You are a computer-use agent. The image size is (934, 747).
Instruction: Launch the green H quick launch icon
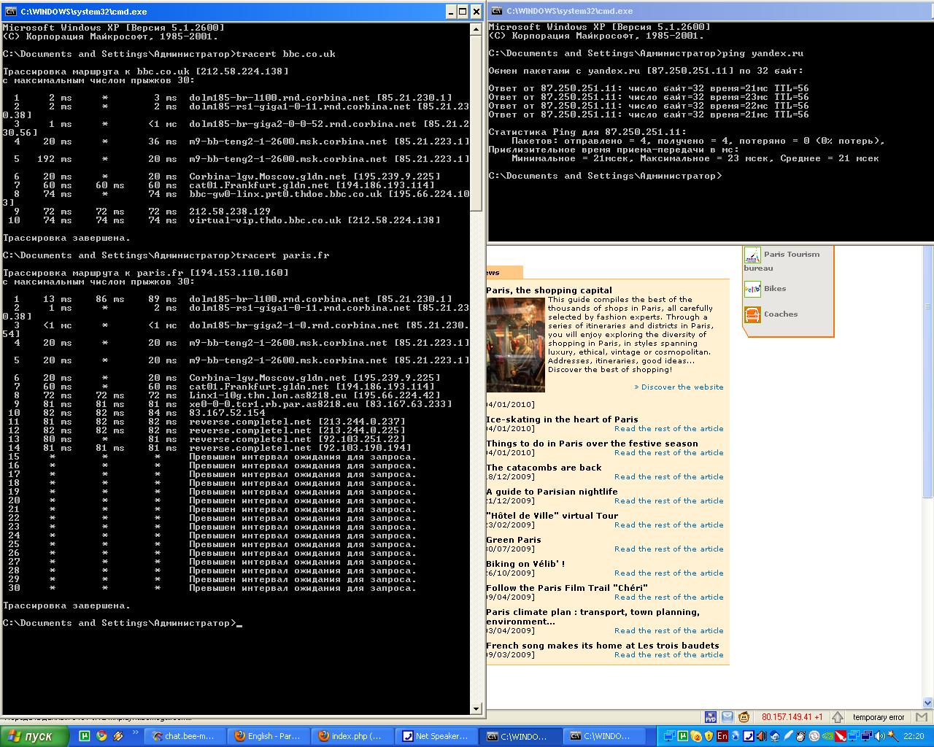(85, 736)
